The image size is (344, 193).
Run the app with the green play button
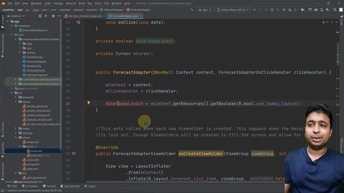coord(254,10)
